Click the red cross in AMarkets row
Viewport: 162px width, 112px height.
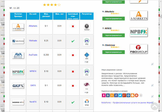[73, 26]
